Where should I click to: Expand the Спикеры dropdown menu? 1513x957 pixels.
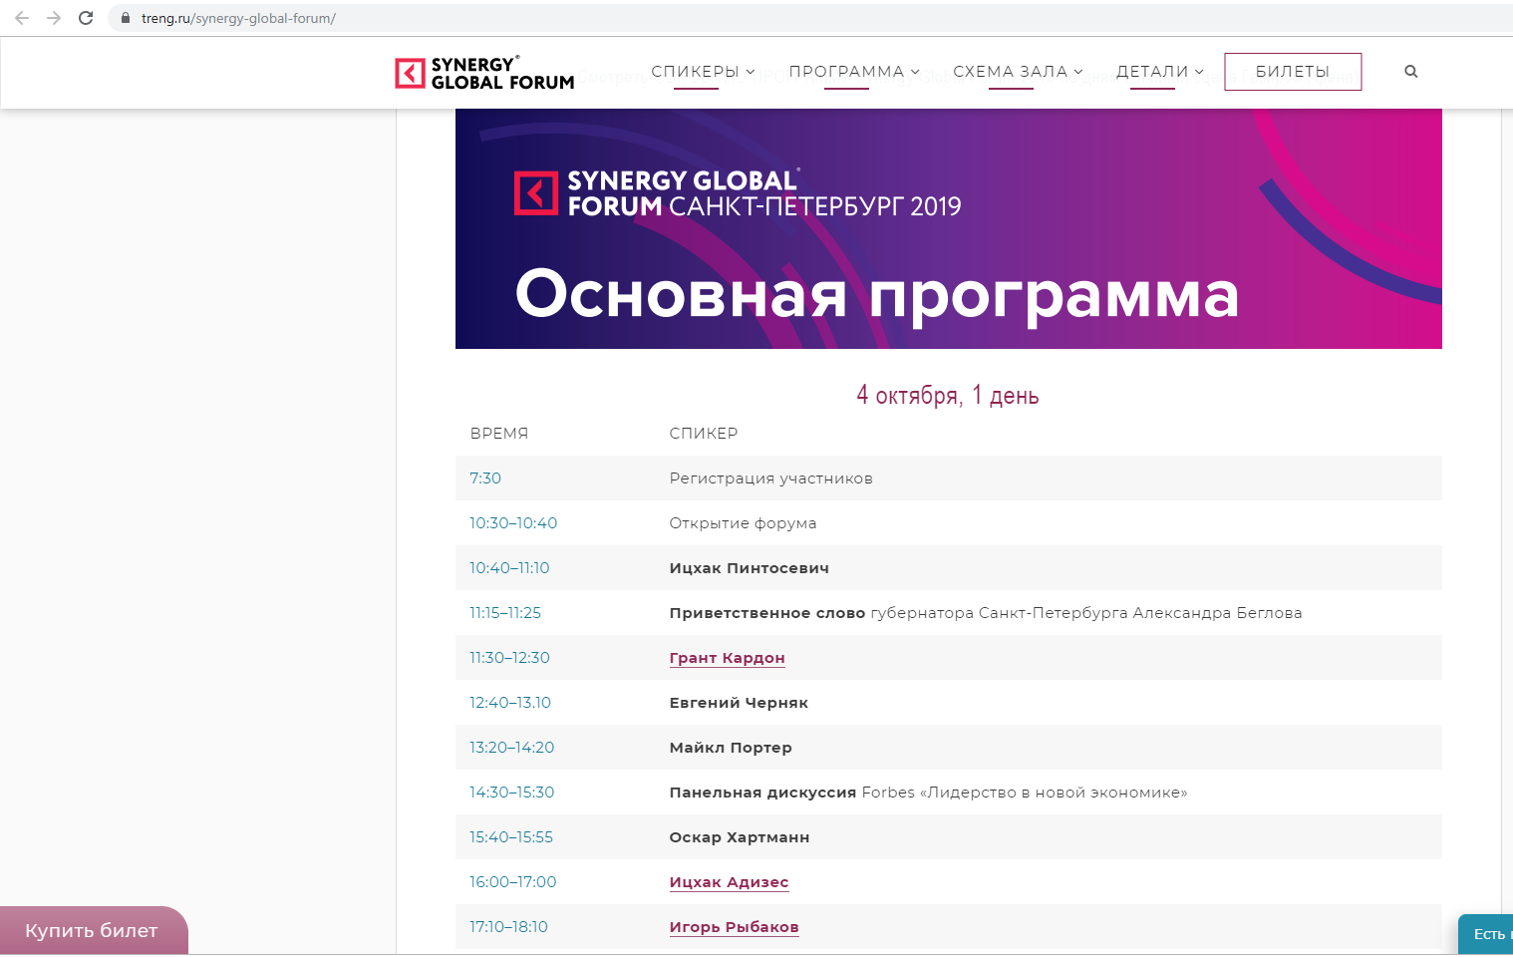click(x=703, y=72)
